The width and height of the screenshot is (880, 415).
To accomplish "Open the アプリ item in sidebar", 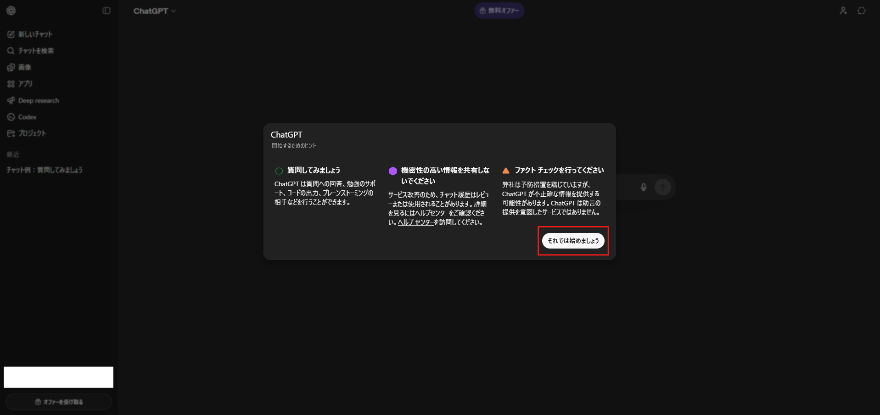I will click(x=20, y=84).
